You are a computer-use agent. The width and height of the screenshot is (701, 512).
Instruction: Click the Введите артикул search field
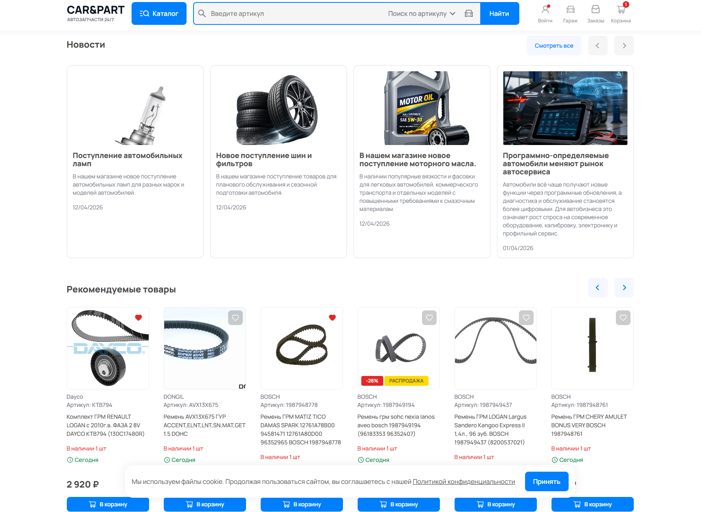(x=293, y=13)
